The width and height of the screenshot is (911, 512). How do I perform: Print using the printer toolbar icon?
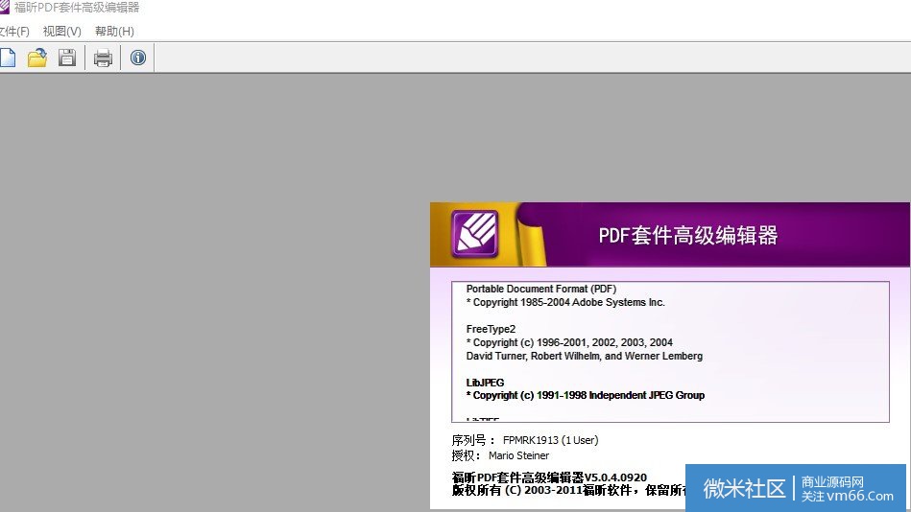click(103, 58)
